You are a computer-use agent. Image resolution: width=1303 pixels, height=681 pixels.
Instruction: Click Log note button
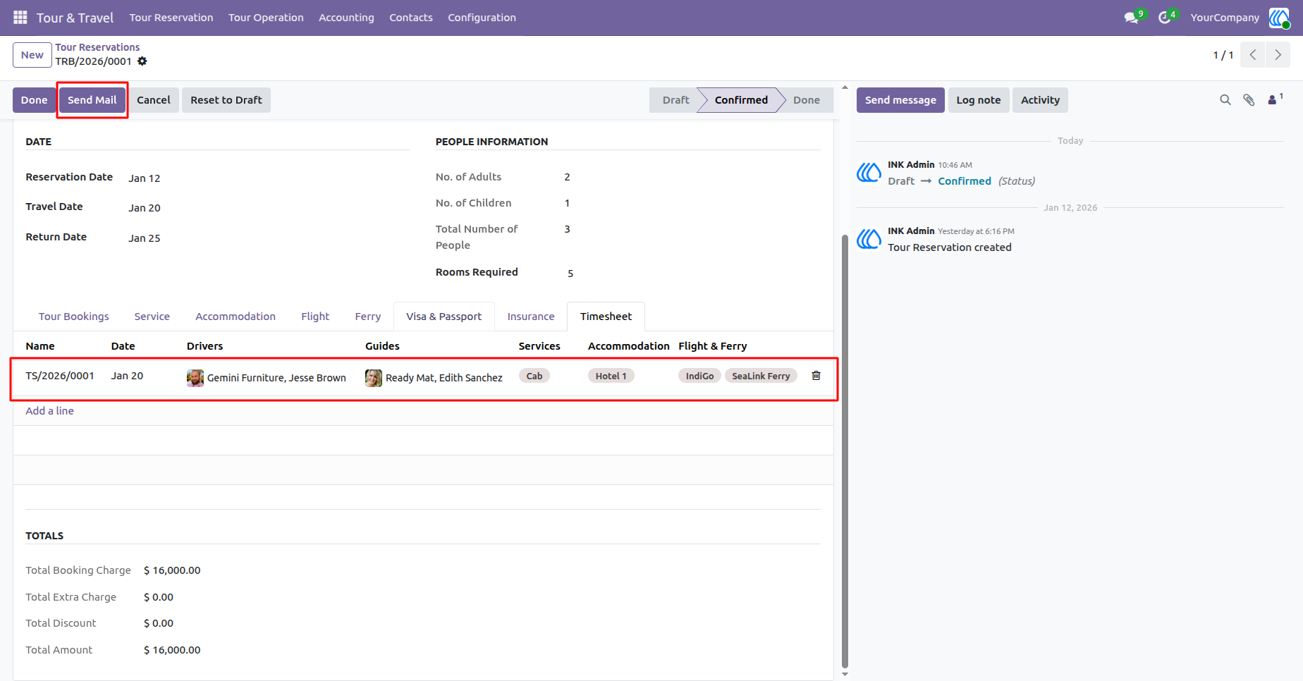point(979,100)
